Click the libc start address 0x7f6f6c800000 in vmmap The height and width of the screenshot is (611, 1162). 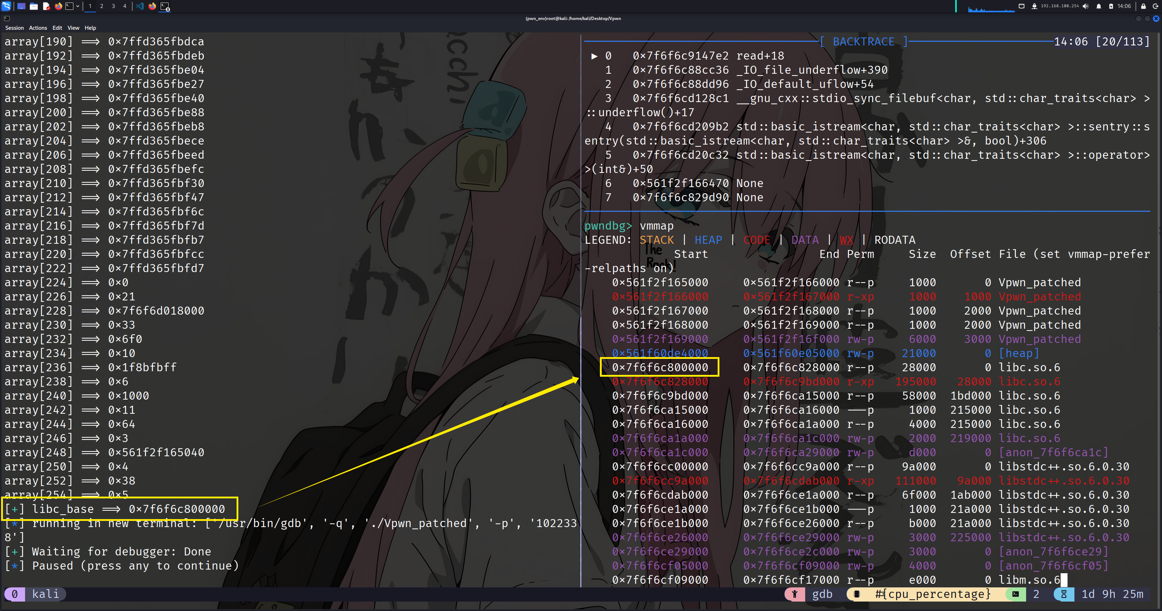coord(660,368)
